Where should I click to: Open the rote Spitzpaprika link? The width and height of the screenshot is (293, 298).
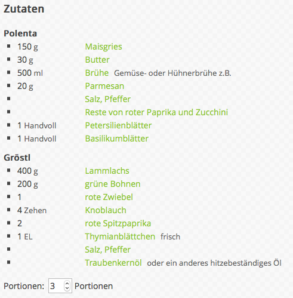118,223
